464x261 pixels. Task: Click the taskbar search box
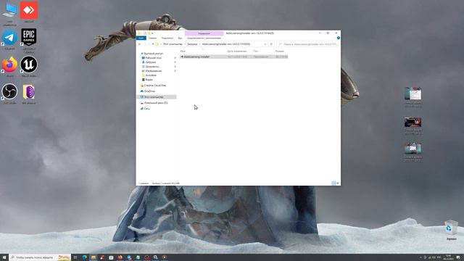40,257
